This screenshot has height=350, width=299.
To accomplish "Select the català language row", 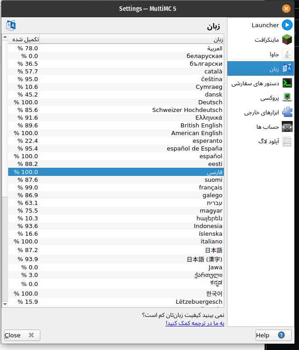I will point(116,72).
